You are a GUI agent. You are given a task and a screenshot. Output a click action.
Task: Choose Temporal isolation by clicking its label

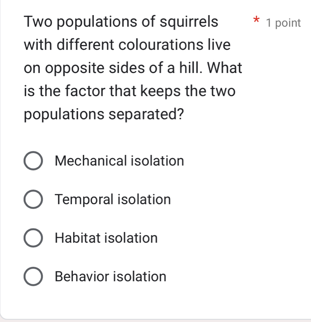[x=112, y=199]
